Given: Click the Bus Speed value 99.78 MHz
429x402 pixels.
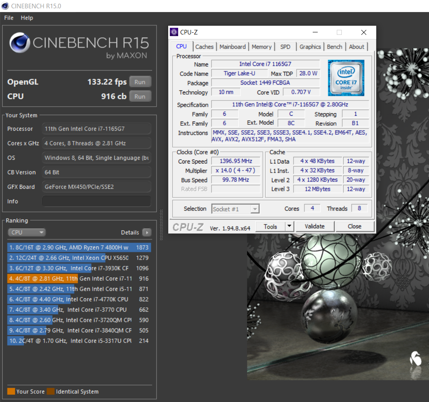Looking at the screenshot, I should click(x=236, y=180).
